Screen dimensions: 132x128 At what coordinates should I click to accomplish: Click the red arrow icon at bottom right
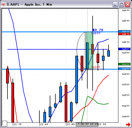click(x=128, y=124)
